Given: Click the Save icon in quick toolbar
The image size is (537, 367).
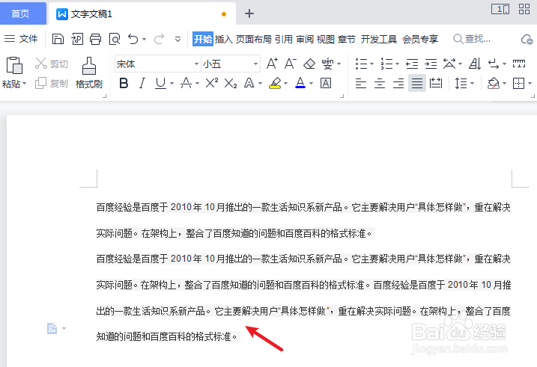Looking at the screenshot, I should coord(58,40).
